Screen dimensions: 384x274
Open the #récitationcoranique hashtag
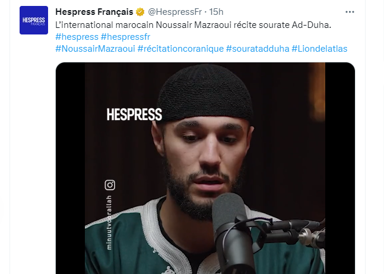click(180, 49)
